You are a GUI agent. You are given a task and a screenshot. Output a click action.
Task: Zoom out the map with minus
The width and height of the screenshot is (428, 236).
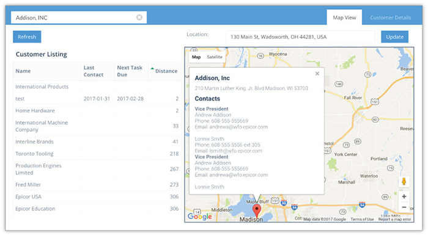point(404,207)
